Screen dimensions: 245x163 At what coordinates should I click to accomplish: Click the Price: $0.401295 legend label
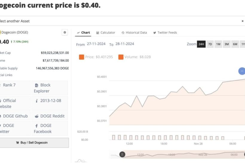point(99,57)
